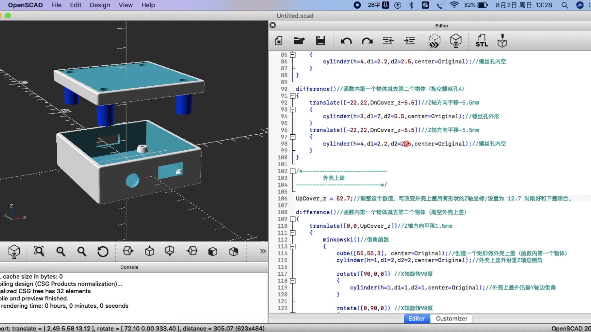
Task: Reset the 3D viewport view
Action: [x=103, y=251]
